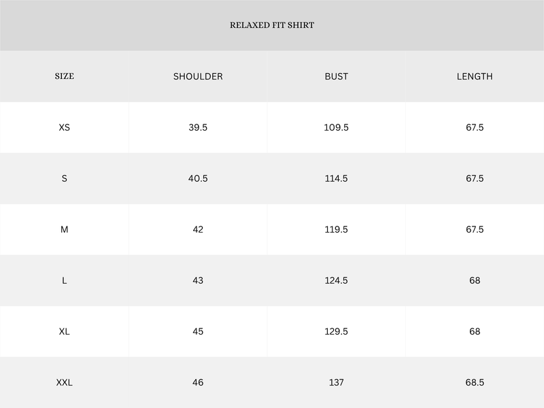Select the M size label
This screenshot has height=408, width=544.
(x=64, y=229)
